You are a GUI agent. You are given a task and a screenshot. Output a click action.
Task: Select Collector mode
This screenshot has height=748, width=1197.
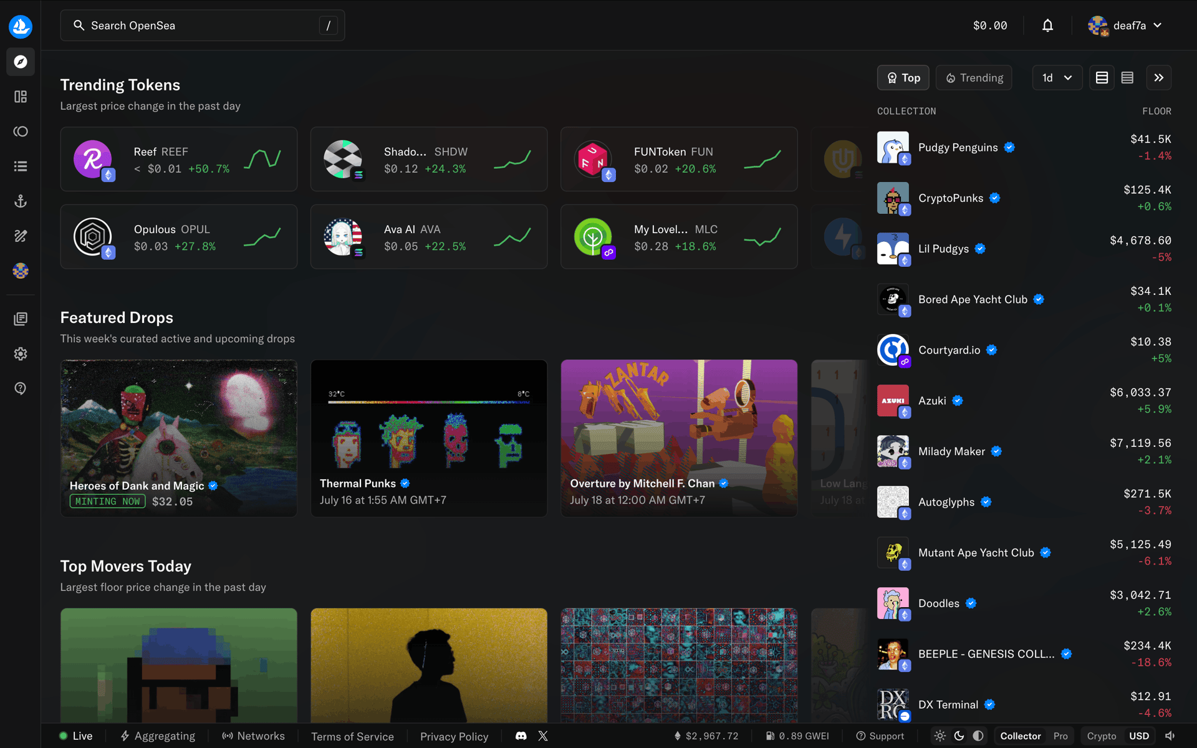click(x=1021, y=736)
